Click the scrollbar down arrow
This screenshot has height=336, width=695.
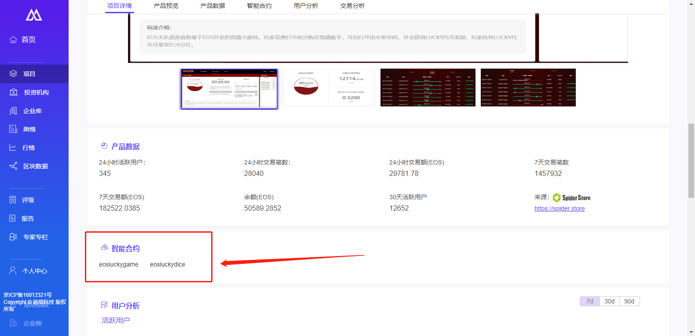coord(691,332)
